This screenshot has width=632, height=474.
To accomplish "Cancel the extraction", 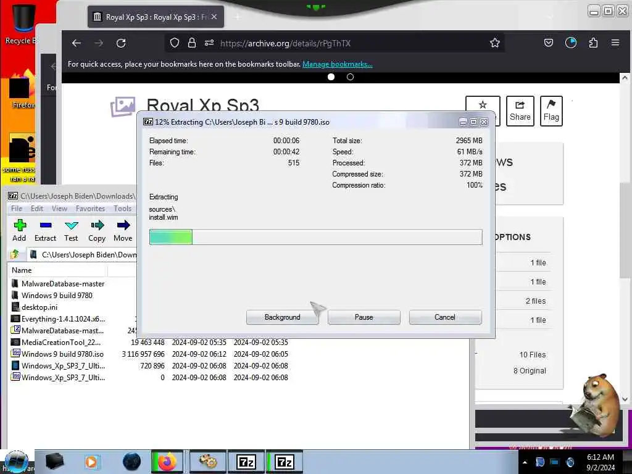I will (445, 317).
